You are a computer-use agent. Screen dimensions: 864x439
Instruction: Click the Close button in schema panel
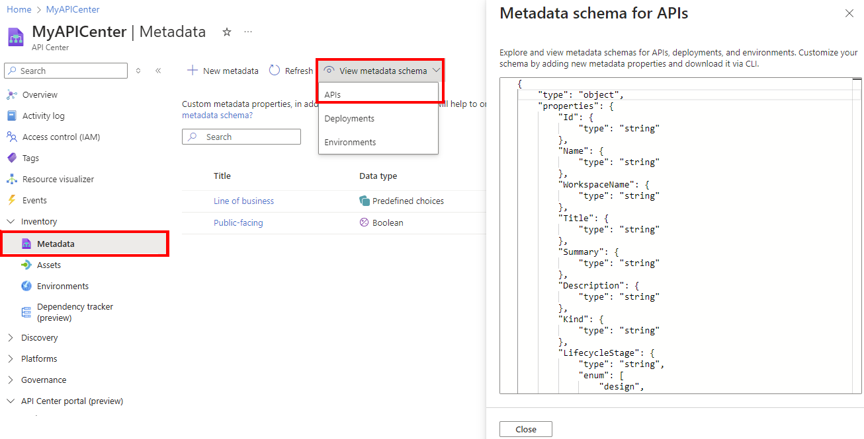point(526,429)
